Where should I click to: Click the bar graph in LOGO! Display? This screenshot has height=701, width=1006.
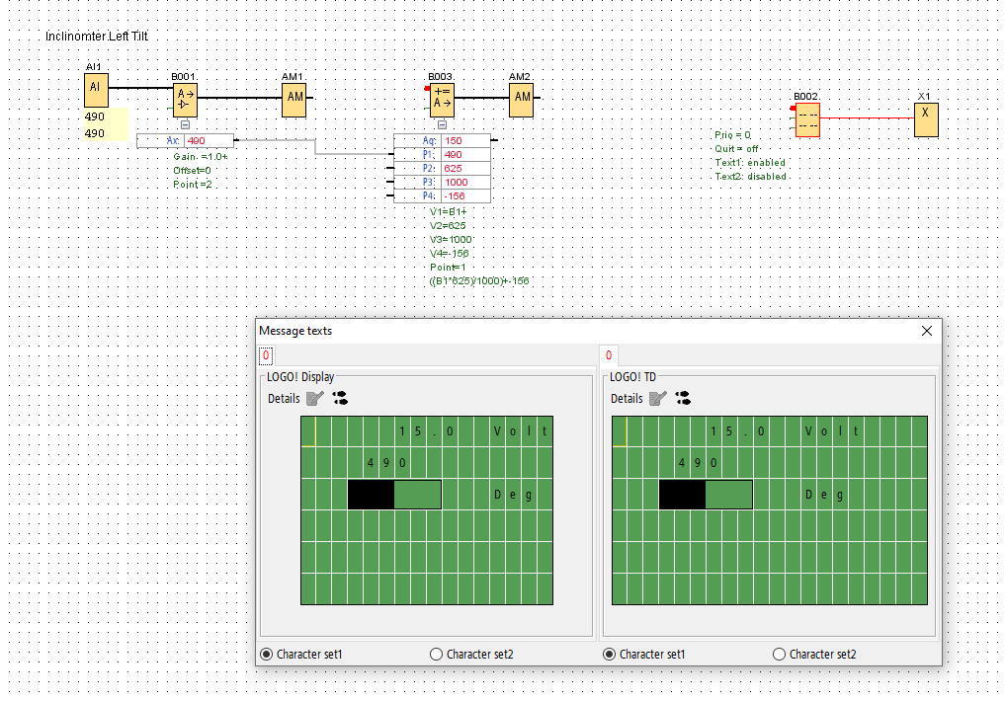(x=394, y=495)
